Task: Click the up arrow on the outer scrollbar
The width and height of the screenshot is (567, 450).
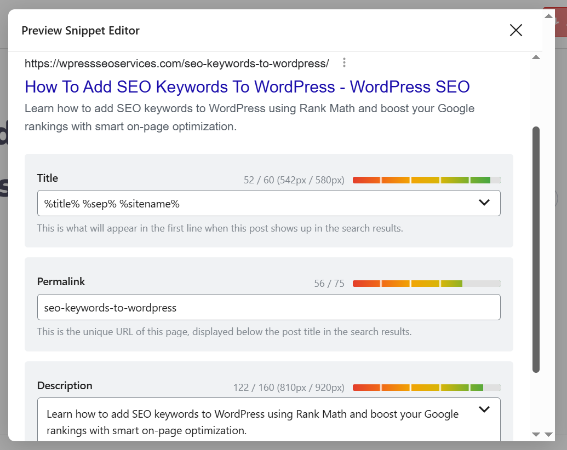Action: pos(548,16)
